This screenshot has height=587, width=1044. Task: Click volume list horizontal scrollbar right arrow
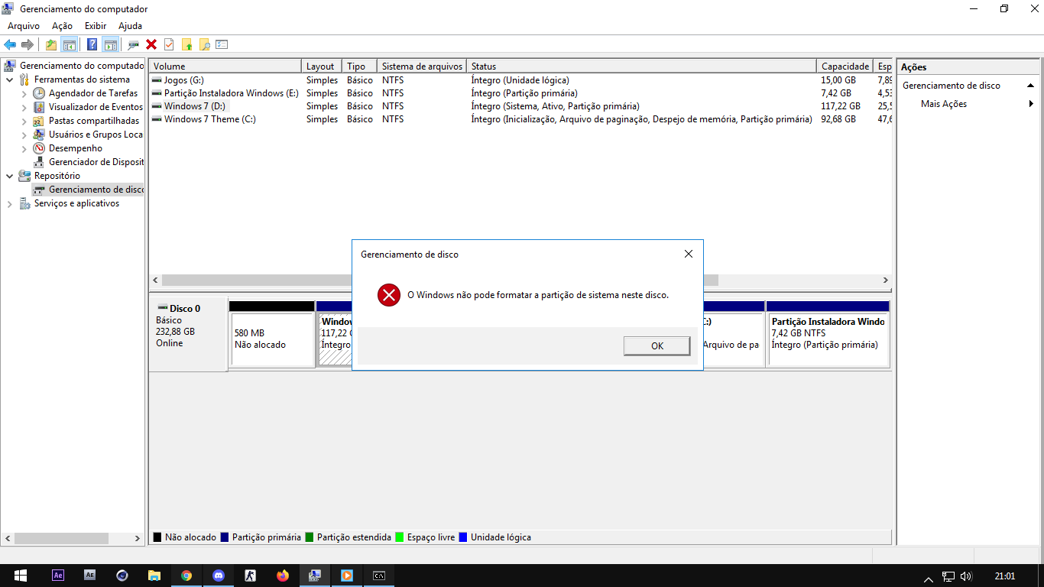[886, 281]
